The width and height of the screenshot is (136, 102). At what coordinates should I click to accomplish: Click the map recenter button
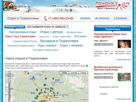coord(9,75)
